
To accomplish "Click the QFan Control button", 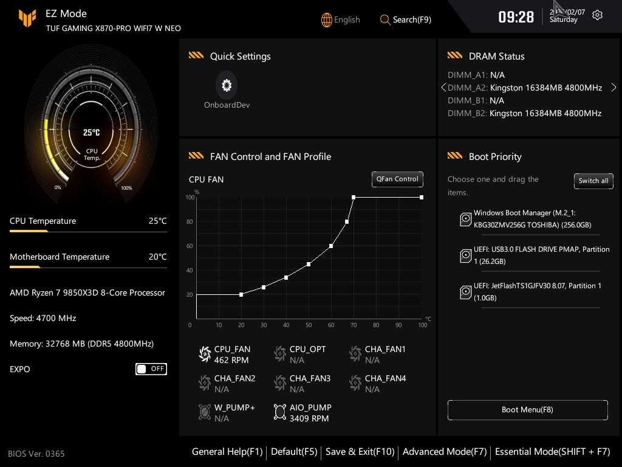I will [x=397, y=179].
